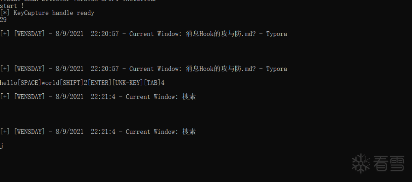Click the 22:21:4 timestamp in the last log line

point(103,132)
